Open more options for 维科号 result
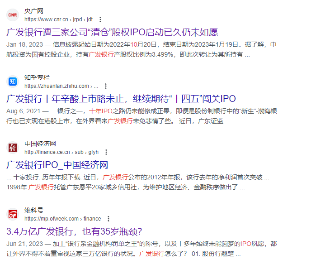The image size is (311, 274). pos(108,219)
